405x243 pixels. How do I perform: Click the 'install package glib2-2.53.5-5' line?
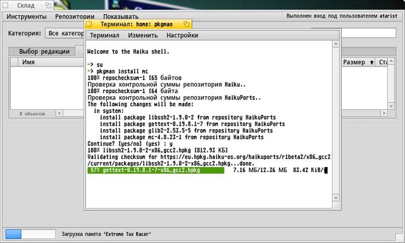tap(186, 130)
